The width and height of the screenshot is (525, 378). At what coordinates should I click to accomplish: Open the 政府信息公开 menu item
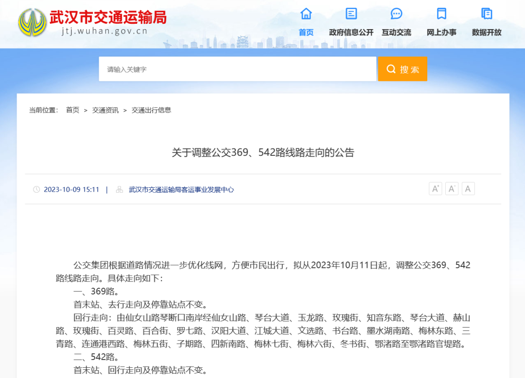pyautogui.click(x=351, y=33)
